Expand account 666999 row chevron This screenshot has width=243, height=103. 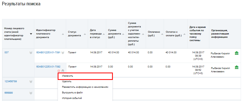[31, 93]
